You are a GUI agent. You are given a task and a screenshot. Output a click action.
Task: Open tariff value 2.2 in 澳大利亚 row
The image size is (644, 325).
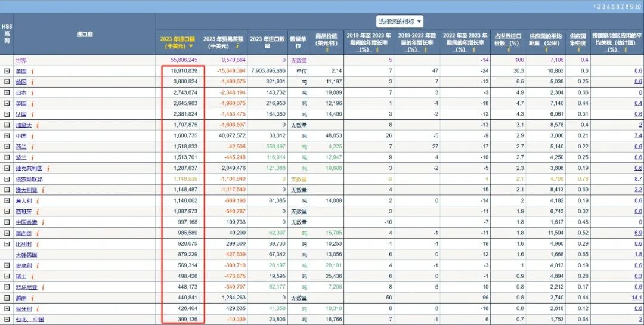pyautogui.click(x=638, y=190)
